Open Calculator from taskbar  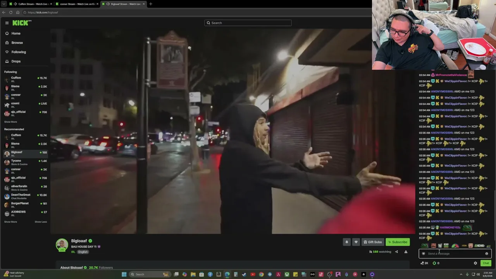coord(236,274)
